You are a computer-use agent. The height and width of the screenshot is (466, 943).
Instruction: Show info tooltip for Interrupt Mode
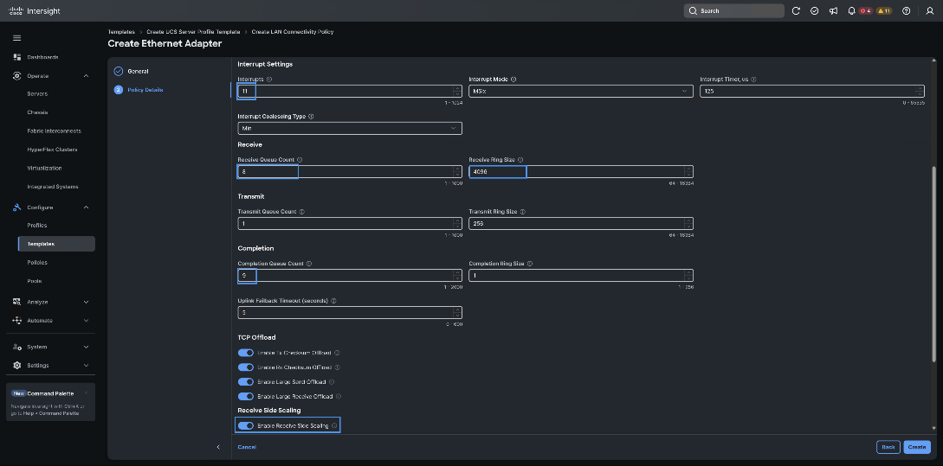(x=513, y=80)
